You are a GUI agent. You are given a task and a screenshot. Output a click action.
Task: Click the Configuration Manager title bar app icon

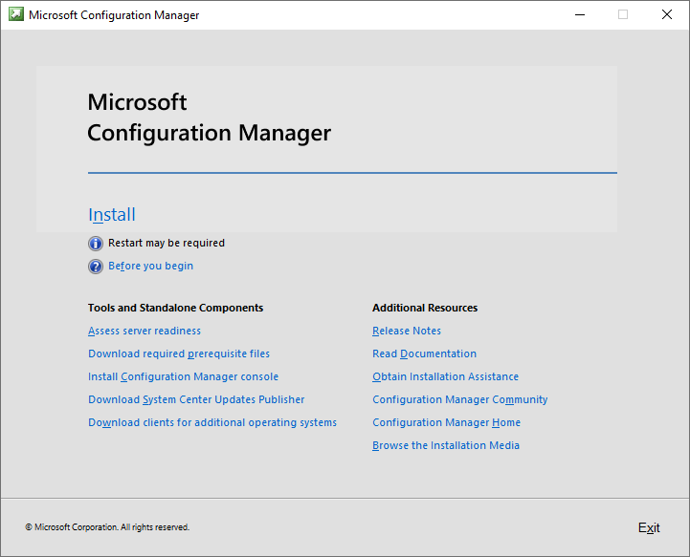[16, 14]
